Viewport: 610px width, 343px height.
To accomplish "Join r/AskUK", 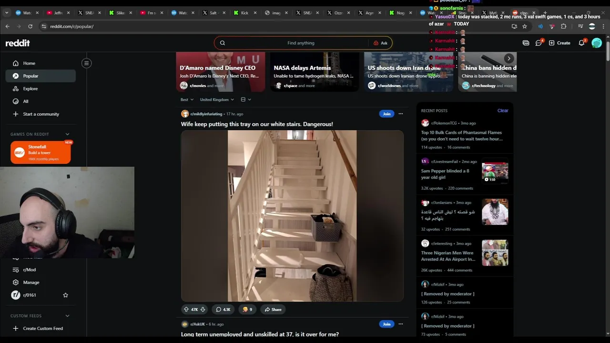I will click(x=386, y=324).
